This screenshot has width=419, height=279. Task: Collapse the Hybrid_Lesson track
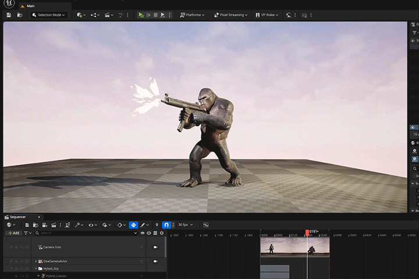click(38, 276)
